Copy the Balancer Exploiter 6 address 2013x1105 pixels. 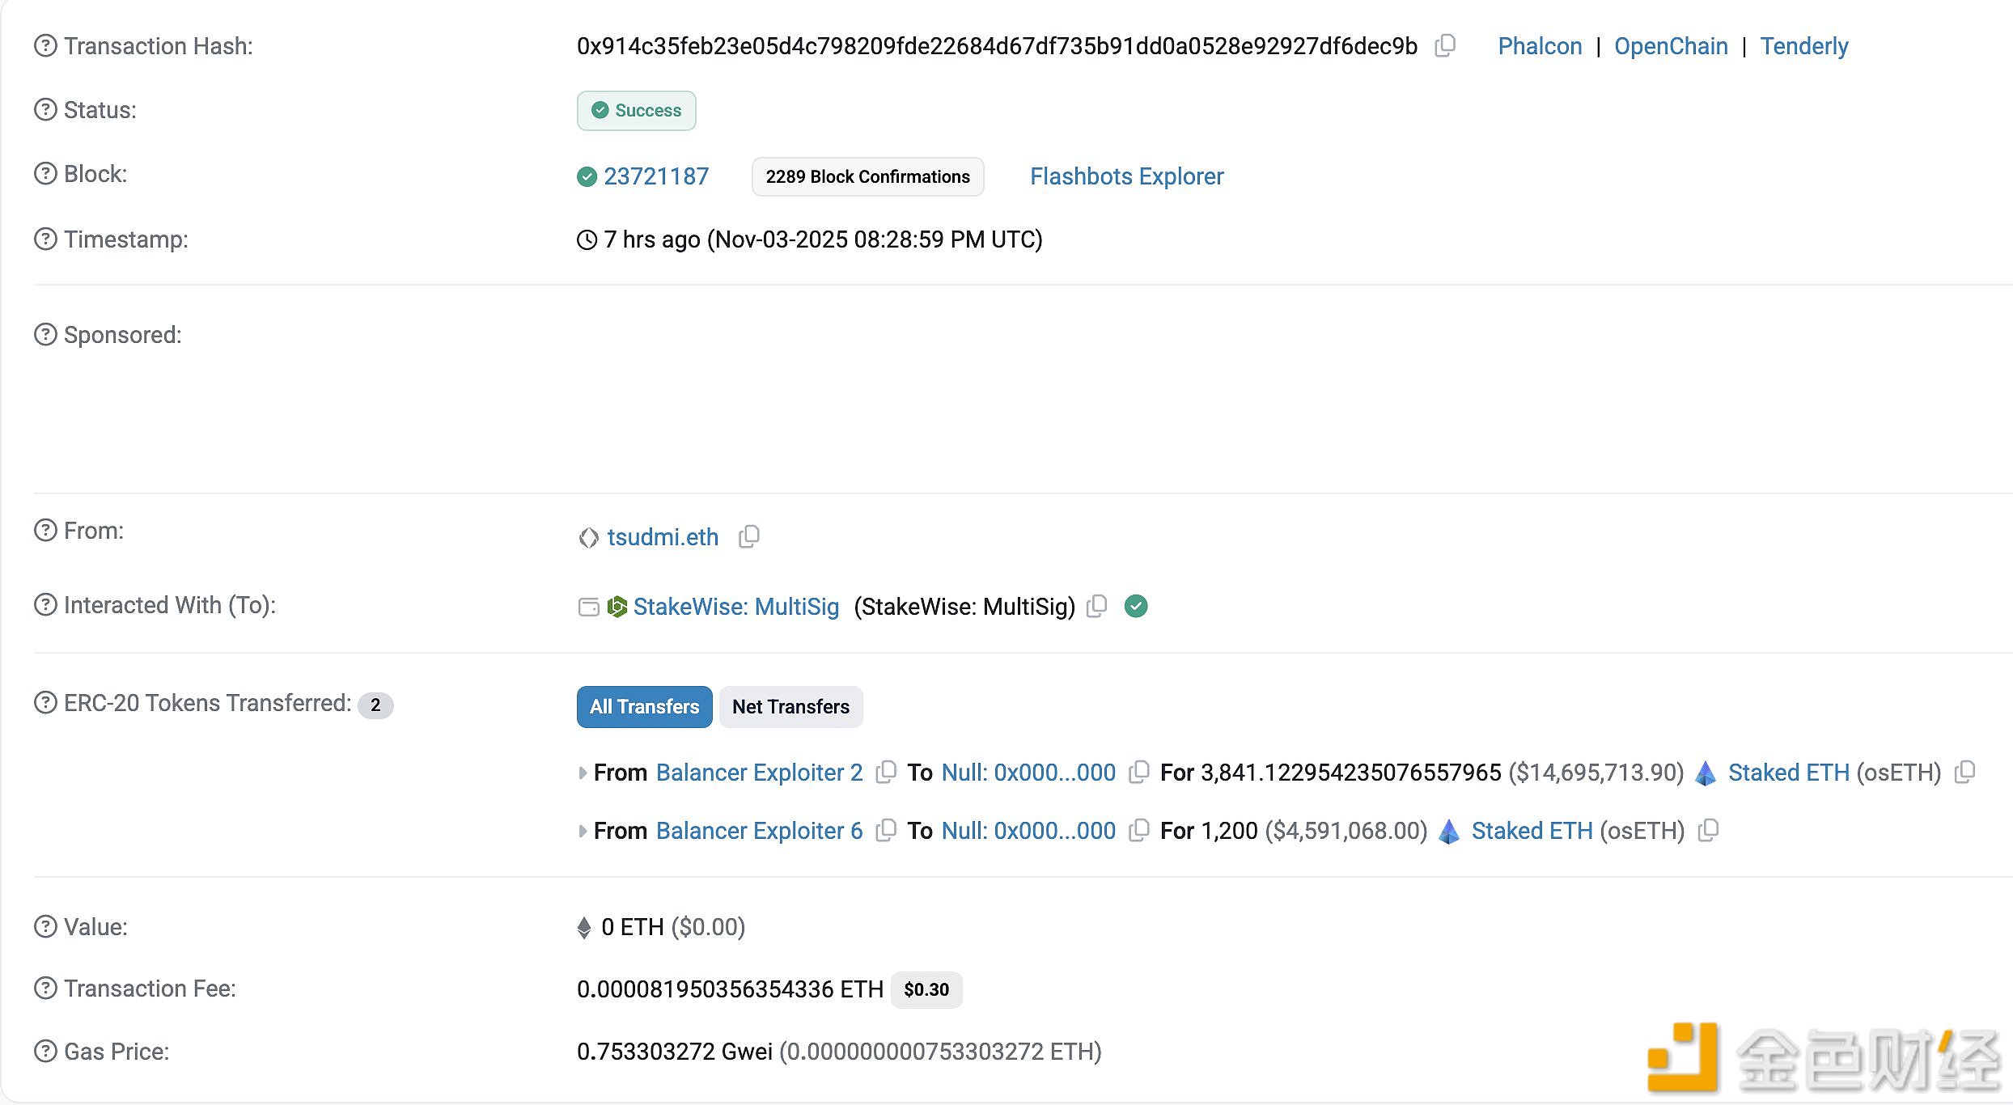(886, 831)
